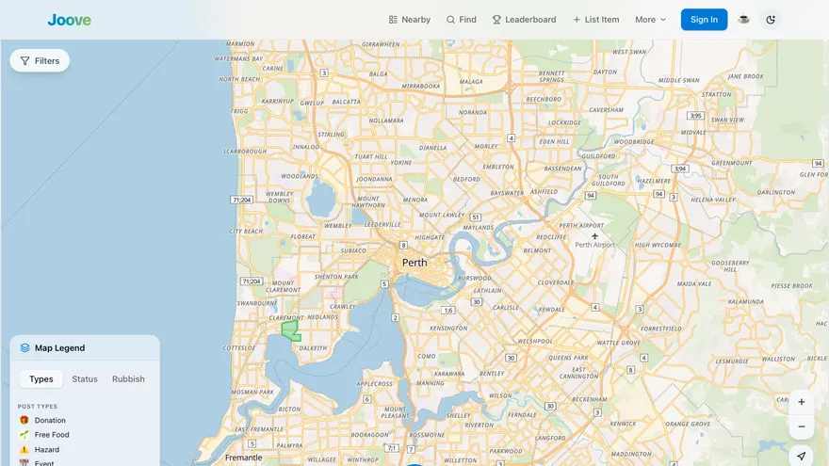Click the Como suburb label
The height and width of the screenshot is (466, 829).
(x=427, y=356)
